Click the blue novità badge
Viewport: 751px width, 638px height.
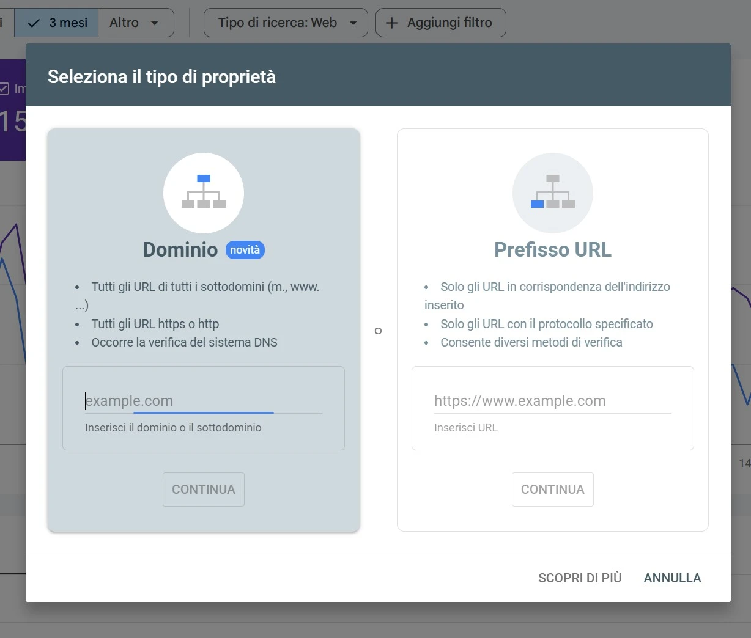click(x=245, y=250)
